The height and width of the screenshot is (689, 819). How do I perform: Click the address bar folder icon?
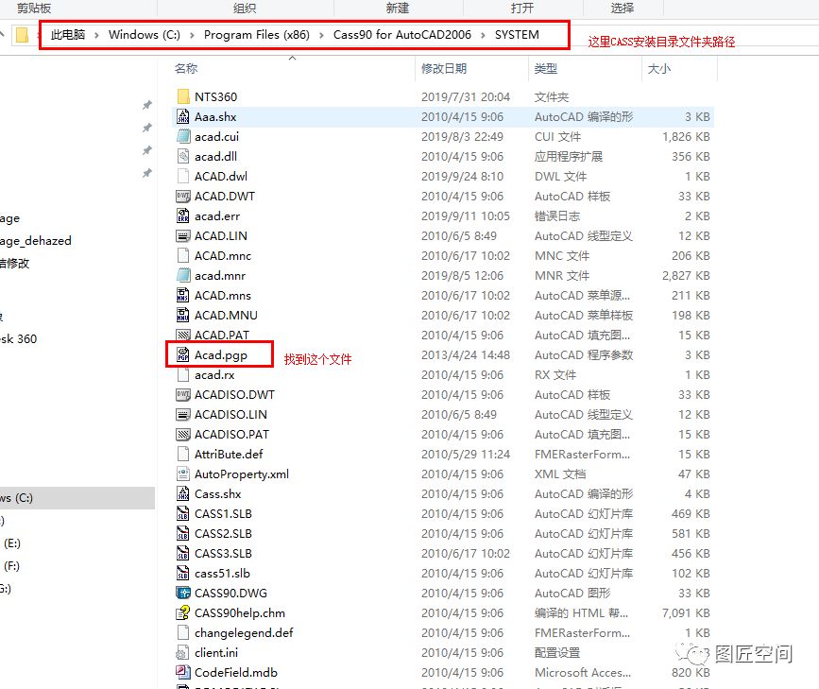tap(22, 35)
